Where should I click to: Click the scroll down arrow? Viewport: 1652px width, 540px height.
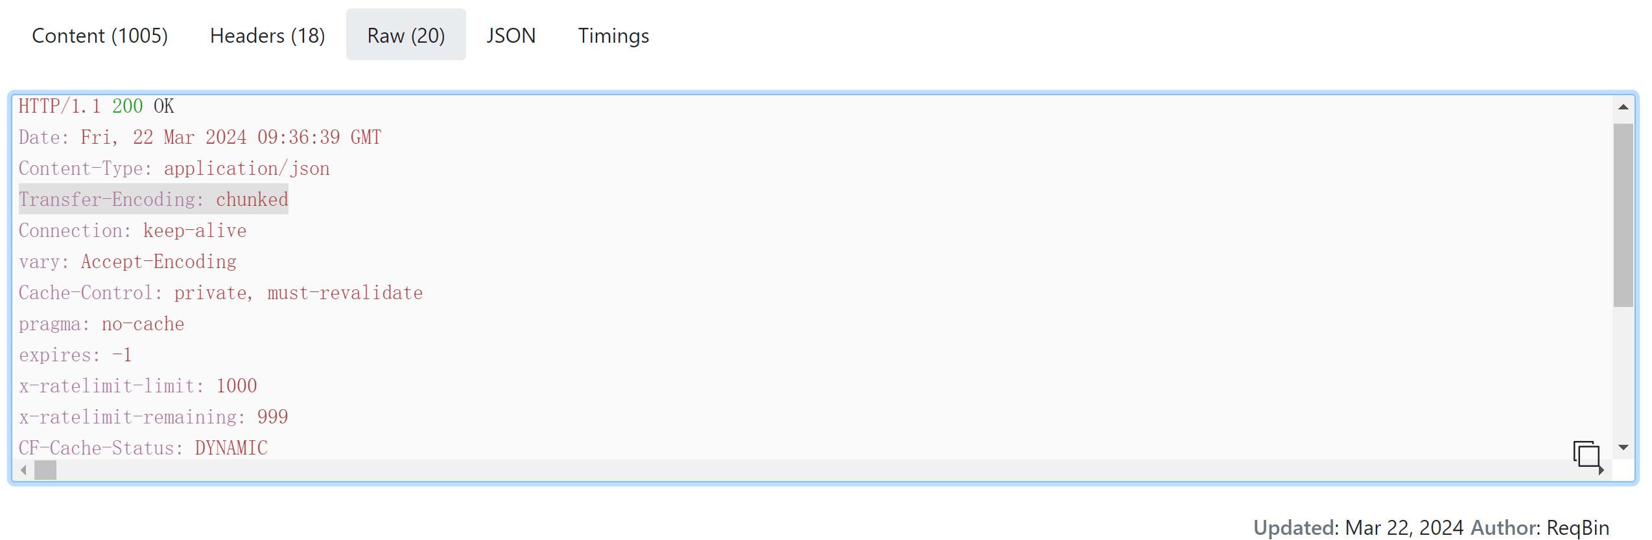[x=1623, y=447]
